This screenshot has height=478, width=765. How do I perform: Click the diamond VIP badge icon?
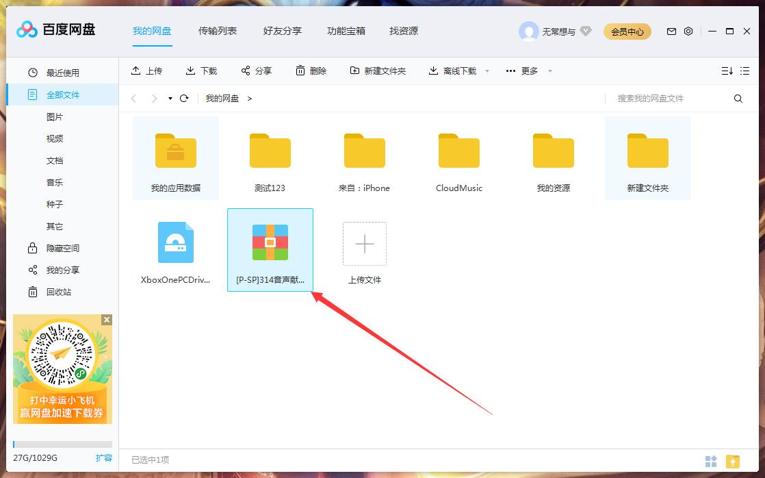coord(586,32)
